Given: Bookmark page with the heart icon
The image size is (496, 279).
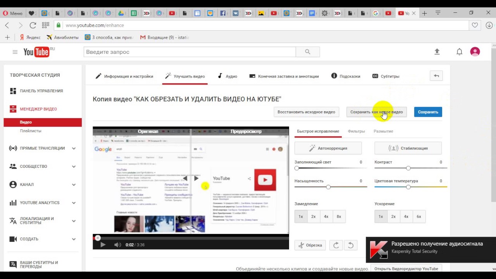Looking at the screenshot, I should [x=475, y=25].
